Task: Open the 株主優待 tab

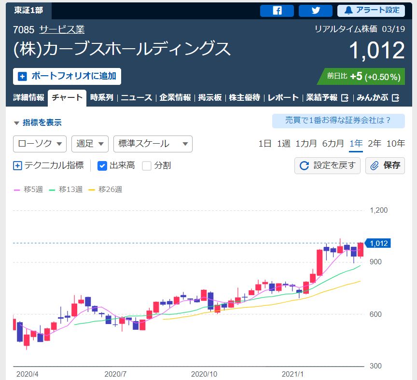Action: coord(244,97)
